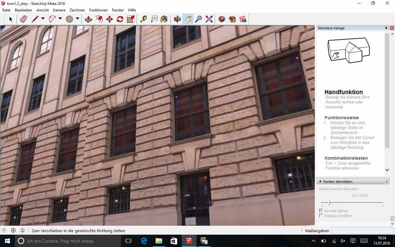The height and width of the screenshot is (247, 395).
Task: Open the Kamera menu
Action: click(59, 10)
